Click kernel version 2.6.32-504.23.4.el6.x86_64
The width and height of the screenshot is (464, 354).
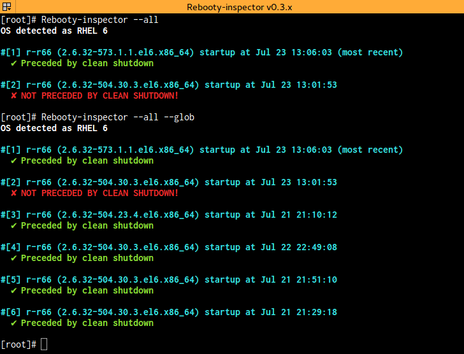[125, 215]
